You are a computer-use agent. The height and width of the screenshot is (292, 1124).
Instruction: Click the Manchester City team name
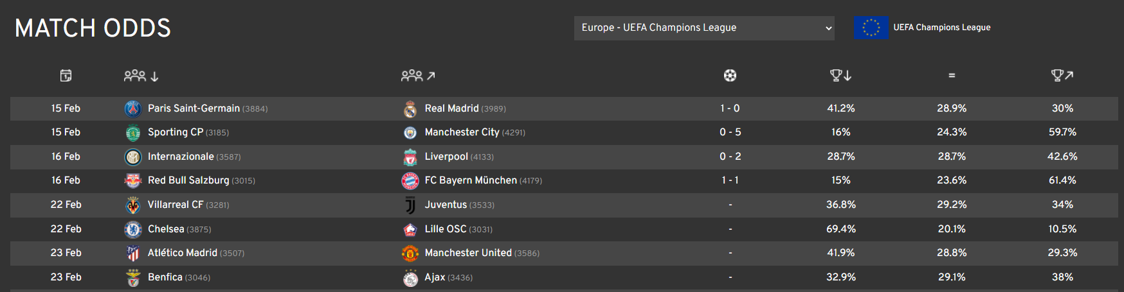point(462,132)
